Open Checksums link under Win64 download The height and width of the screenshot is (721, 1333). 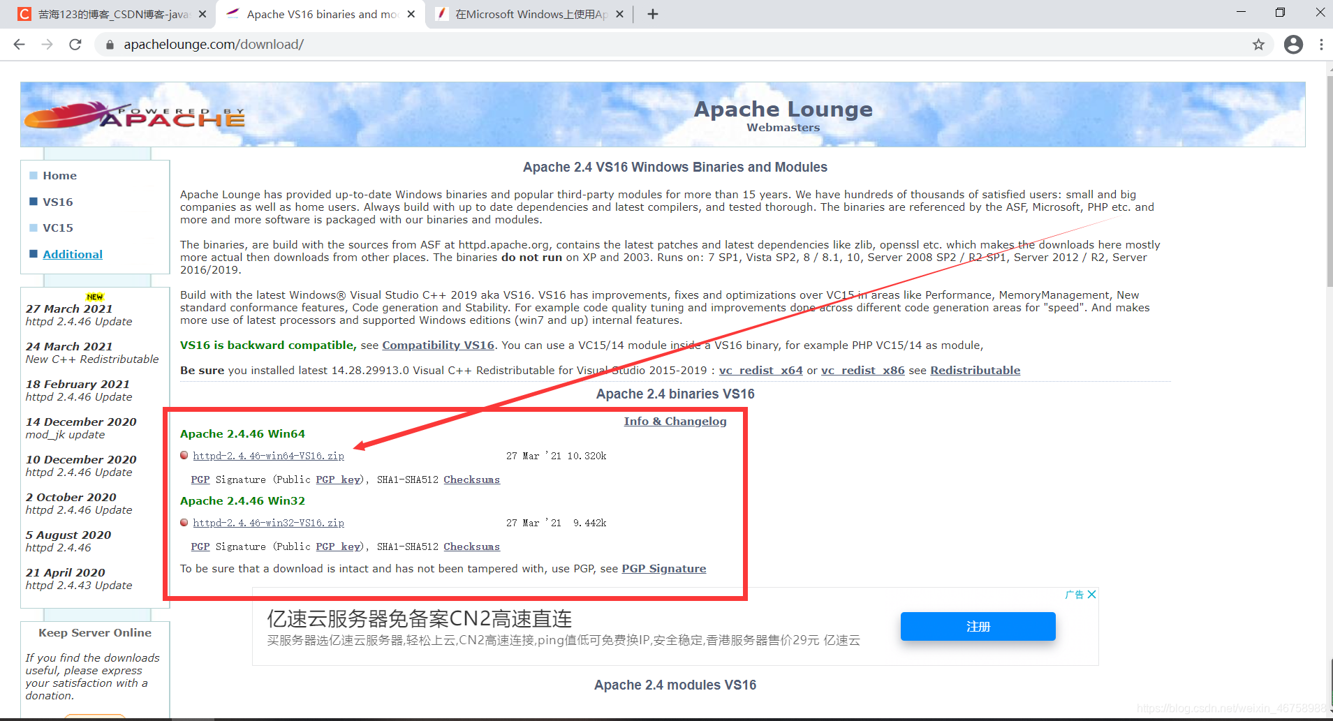point(471,480)
